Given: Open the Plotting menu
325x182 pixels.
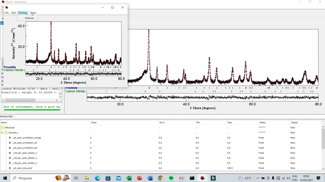Looking at the screenshot, I should pos(23,13).
